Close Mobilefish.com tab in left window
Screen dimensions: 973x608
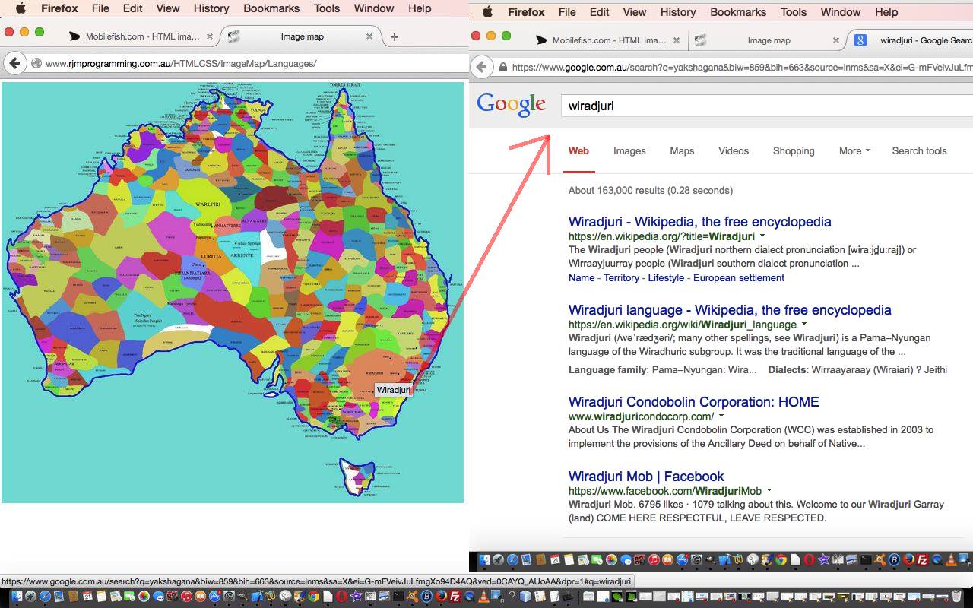[x=210, y=36]
